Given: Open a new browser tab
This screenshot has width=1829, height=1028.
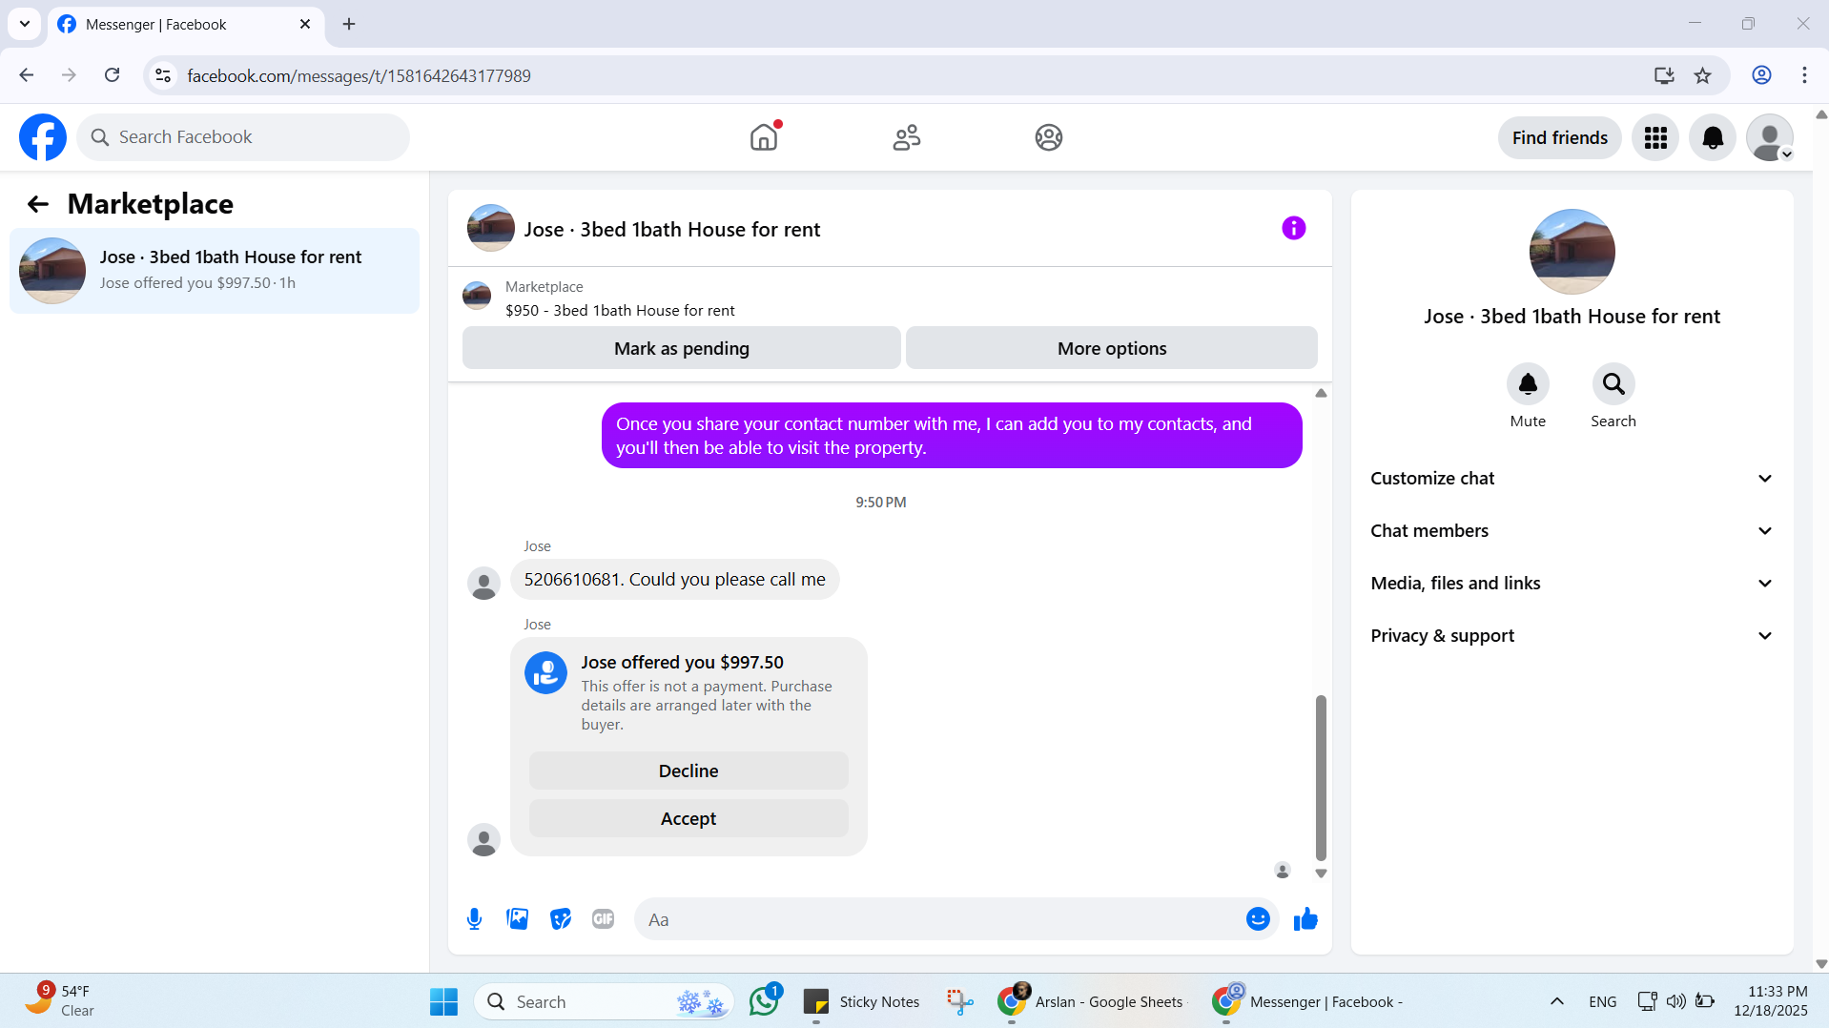Looking at the screenshot, I should pyautogui.click(x=349, y=24).
